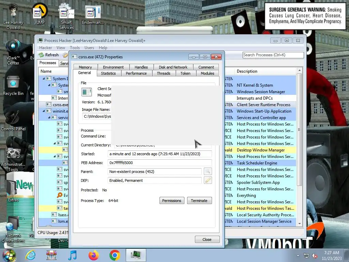Click the Started time field

[160, 154]
